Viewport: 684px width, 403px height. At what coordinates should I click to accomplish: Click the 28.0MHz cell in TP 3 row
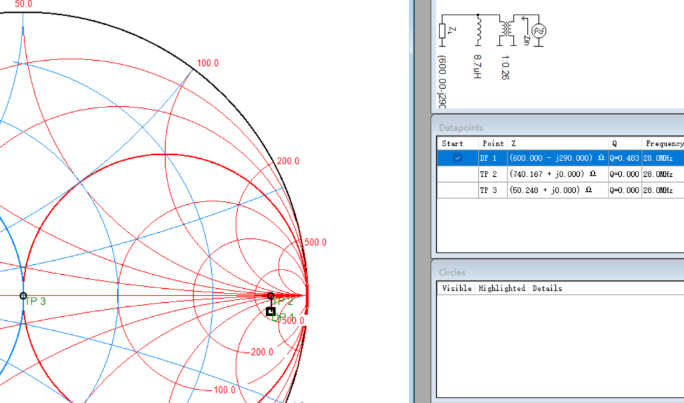658,190
